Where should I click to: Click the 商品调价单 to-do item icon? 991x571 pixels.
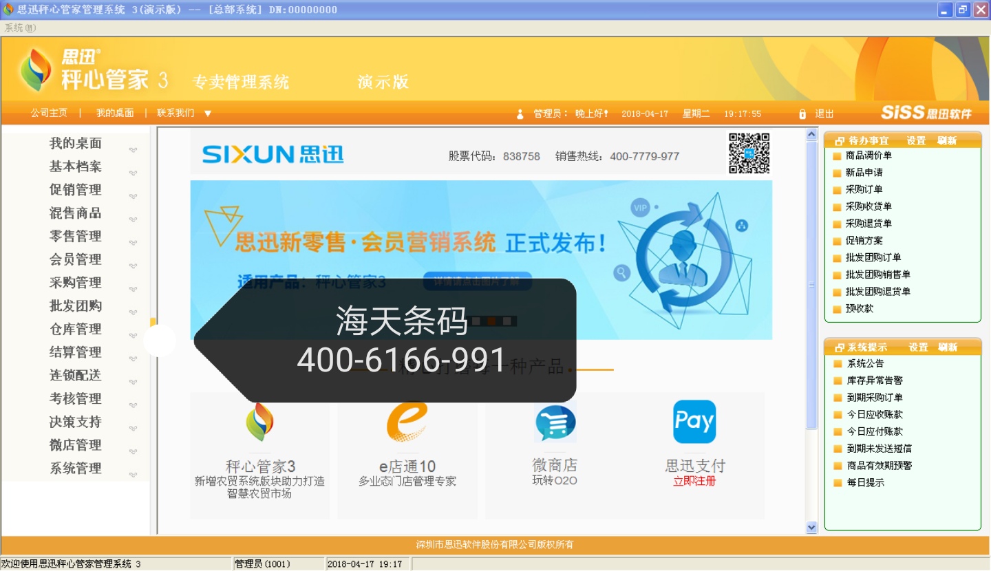[x=838, y=156]
